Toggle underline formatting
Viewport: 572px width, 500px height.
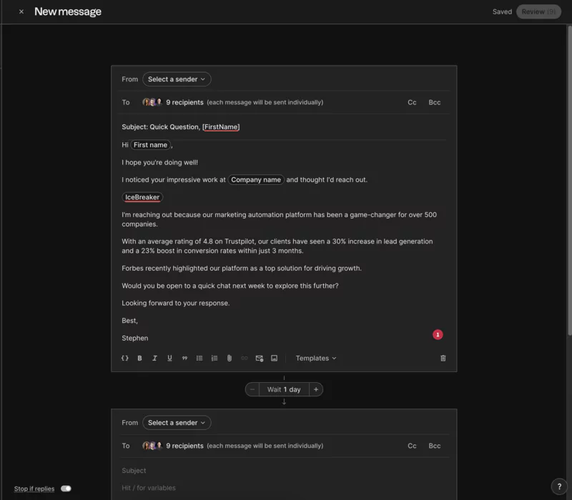[x=169, y=359]
